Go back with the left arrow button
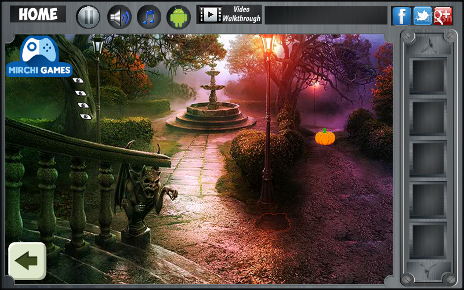464x290 pixels. point(27,260)
